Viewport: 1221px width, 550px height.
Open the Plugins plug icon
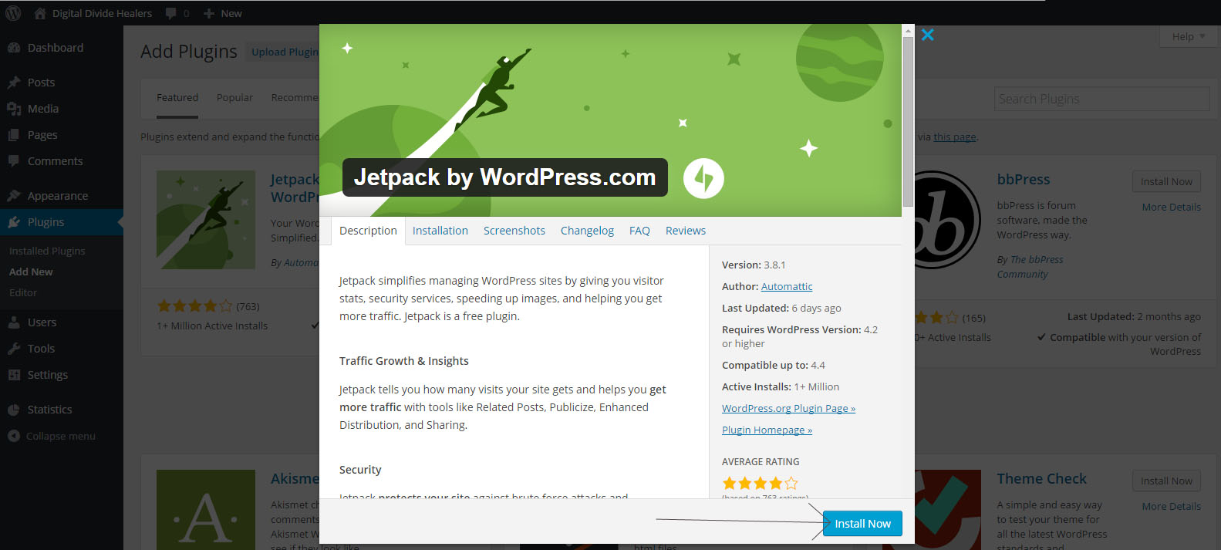(x=14, y=222)
